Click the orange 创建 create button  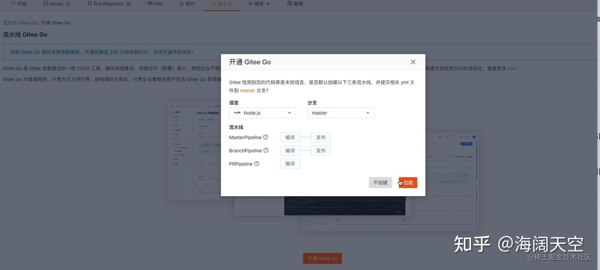pos(407,181)
